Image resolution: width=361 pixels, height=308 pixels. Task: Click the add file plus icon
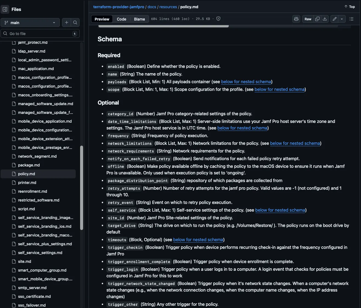click(66, 22)
